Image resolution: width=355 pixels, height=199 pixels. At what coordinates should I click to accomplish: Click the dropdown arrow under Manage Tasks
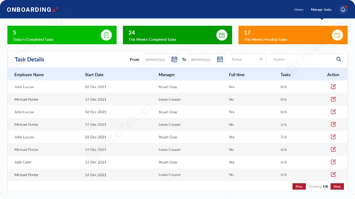coord(321,19)
